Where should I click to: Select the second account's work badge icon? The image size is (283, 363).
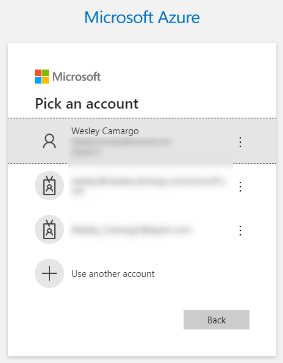pyautogui.click(x=49, y=185)
